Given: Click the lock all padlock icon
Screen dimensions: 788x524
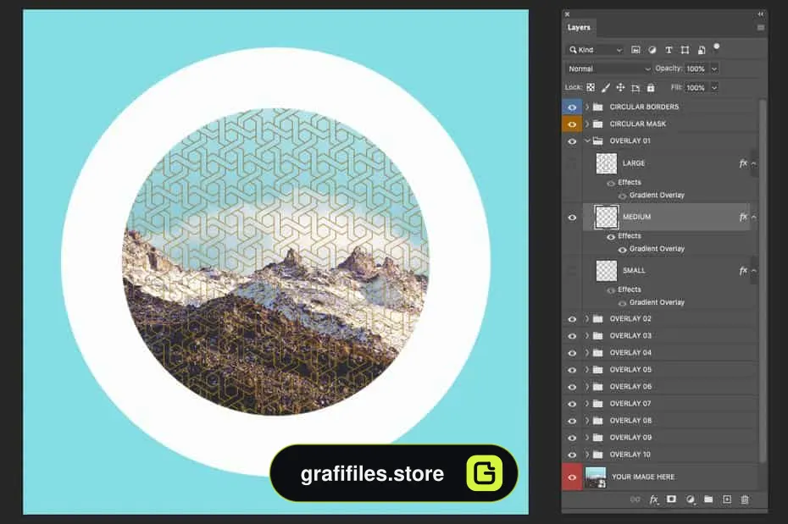Looking at the screenshot, I should [x=651, y=87].
